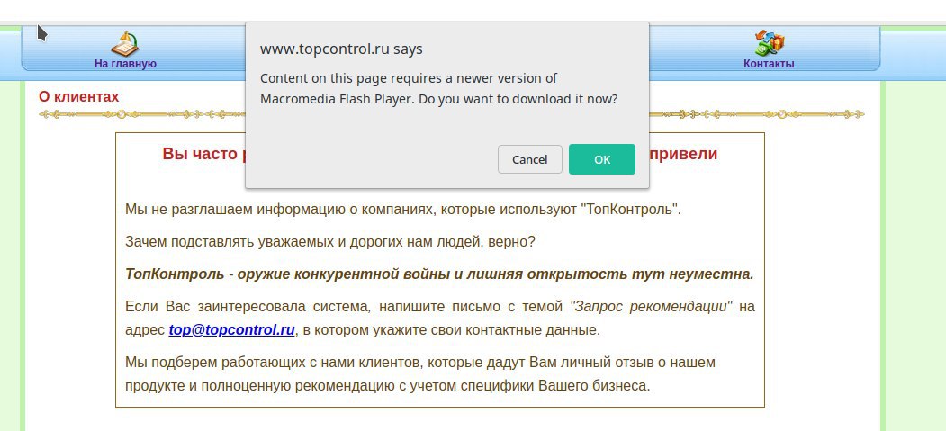Click the На главную home icon
This screenshot has width=946, height=431.
point(125,44)
